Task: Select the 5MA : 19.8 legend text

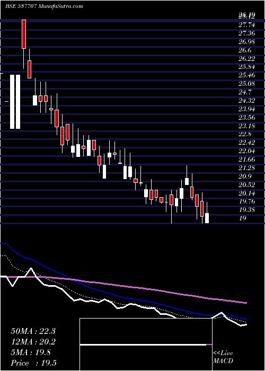Action: pos(31,352)
